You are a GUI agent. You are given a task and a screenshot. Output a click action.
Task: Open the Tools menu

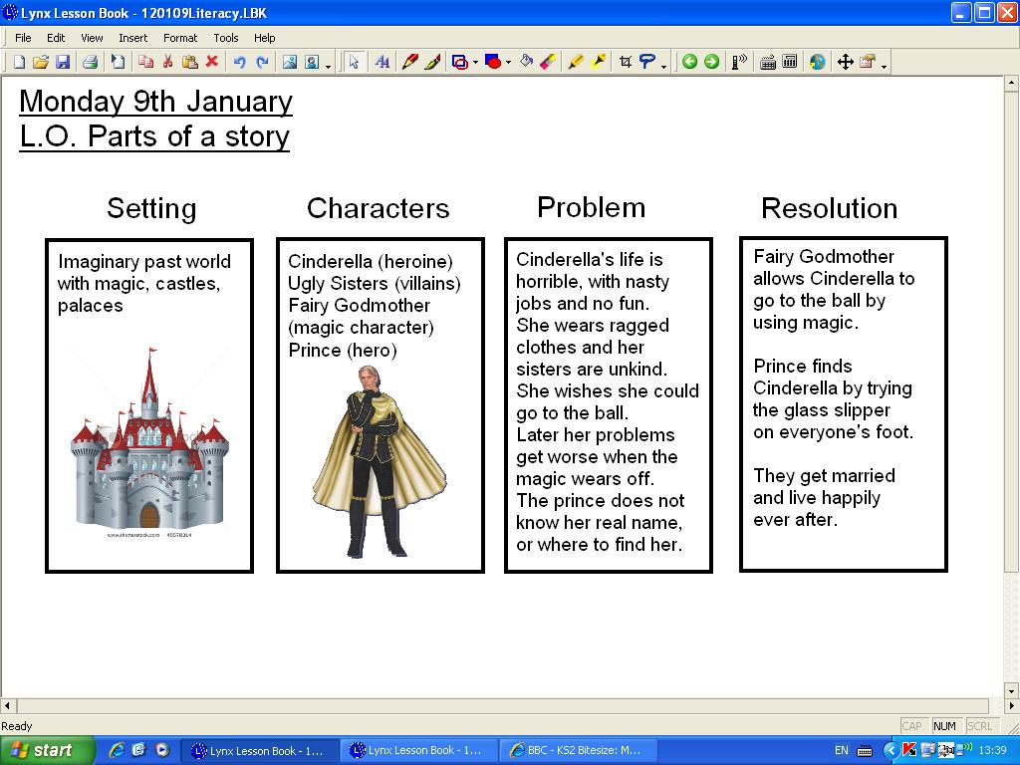(x=226, y=37)
